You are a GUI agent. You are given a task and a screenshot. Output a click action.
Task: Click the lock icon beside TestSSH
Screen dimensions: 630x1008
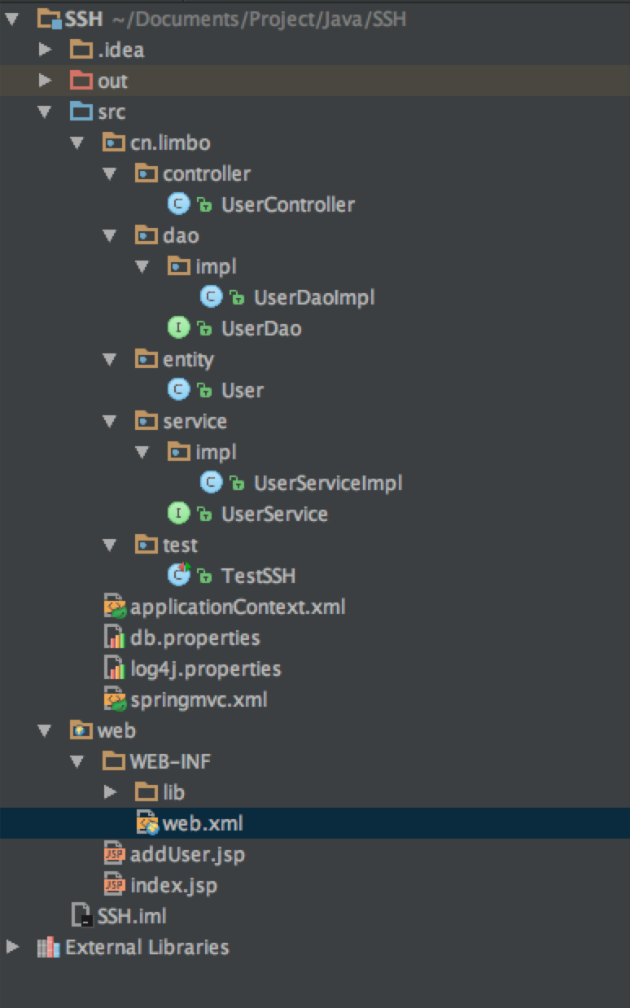coord(204,576)
